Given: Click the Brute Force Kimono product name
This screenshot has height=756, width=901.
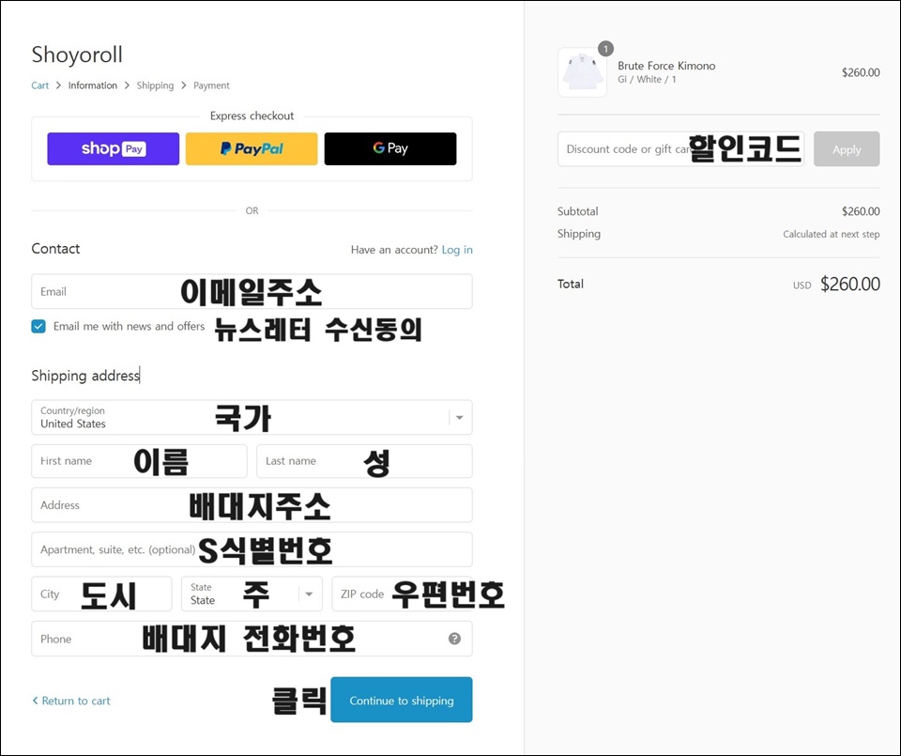Looking at the screenshot, I should (x=666, y=66).
